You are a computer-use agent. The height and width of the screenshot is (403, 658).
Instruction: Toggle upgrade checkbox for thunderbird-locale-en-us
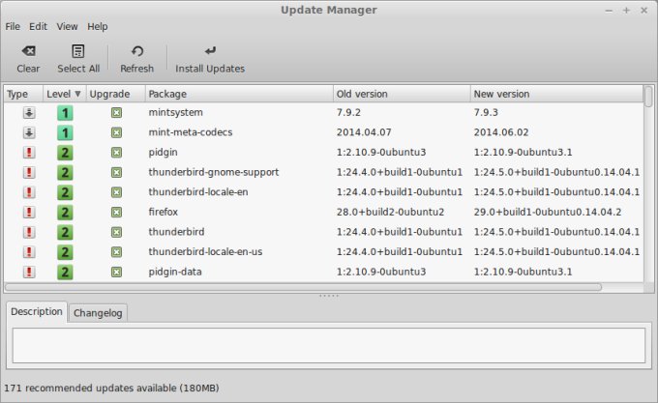[117, 252]
